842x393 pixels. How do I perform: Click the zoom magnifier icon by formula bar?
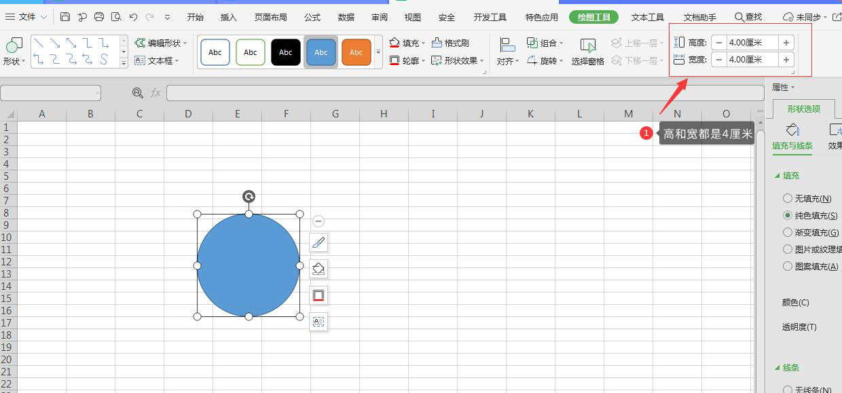(x=138, y=93)
